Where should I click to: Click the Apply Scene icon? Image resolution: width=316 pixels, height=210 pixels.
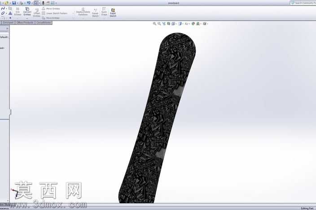[198, 24]
